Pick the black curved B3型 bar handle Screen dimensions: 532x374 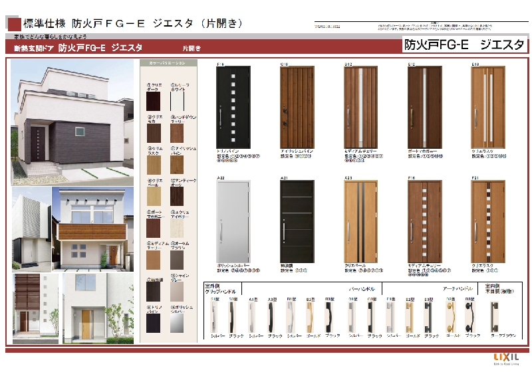coord(329,318)
